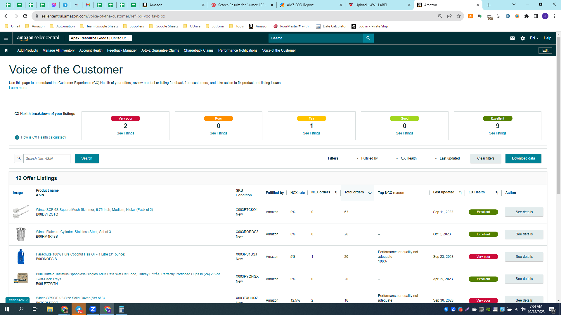
Task: Sort by NCX orders arrows
Action: [x=336, y=192]
